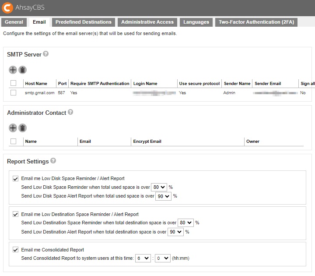Uncheck Email me Low Disk Space Reminder
The image size is (315, 276).
tap(16, 178)
